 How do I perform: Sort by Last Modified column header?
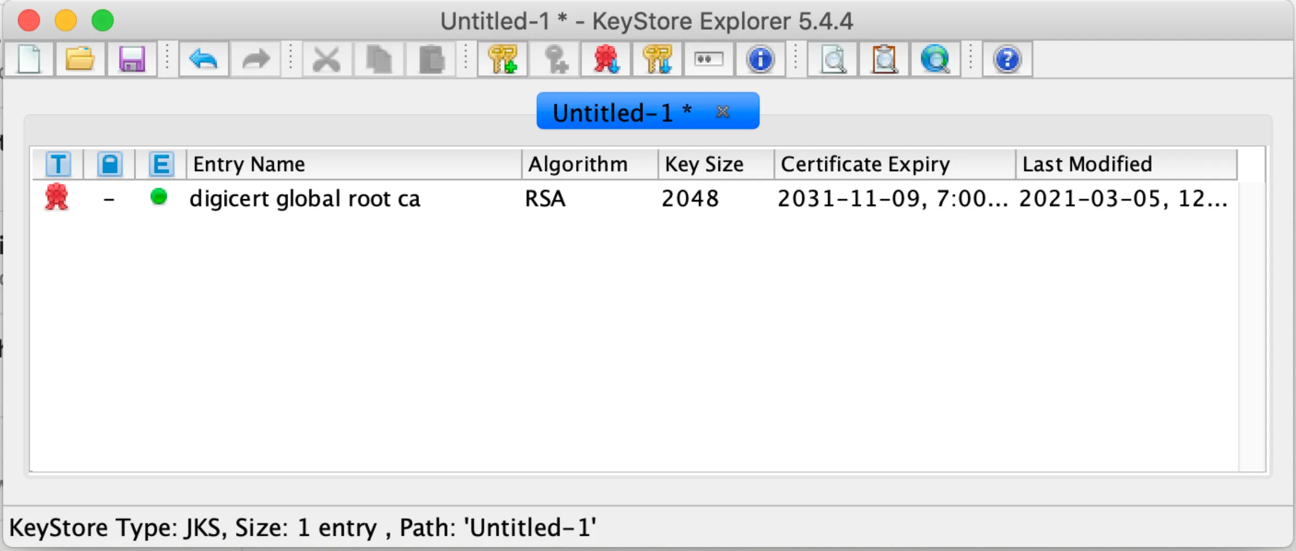pos(1126,164)
